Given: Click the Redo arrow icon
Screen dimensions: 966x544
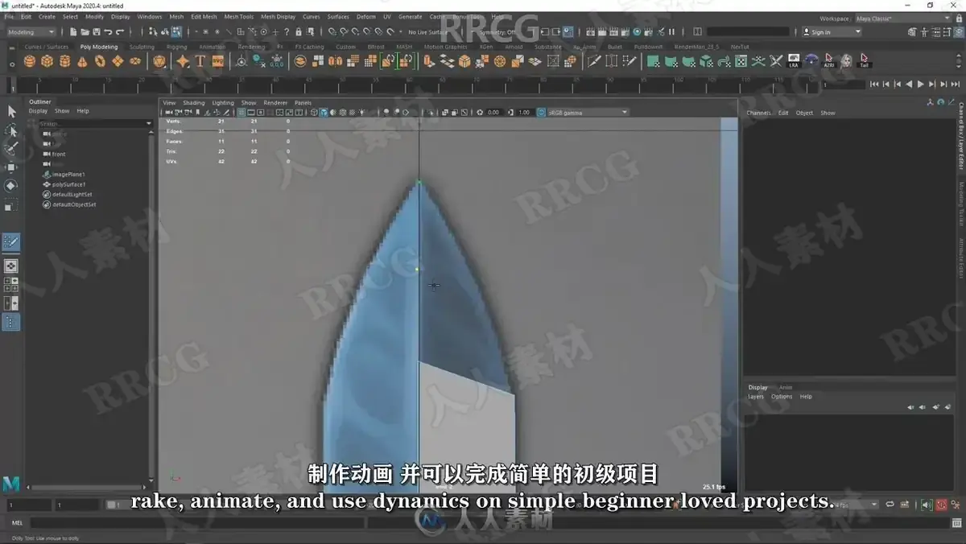Looking at the screenshot, I should pos(121,32).
